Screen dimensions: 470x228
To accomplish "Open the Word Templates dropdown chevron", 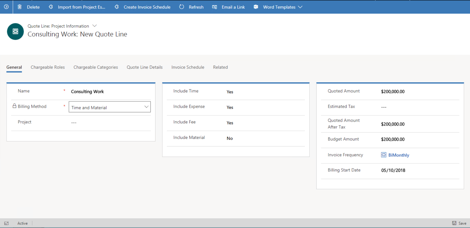I will coord(300,7).
